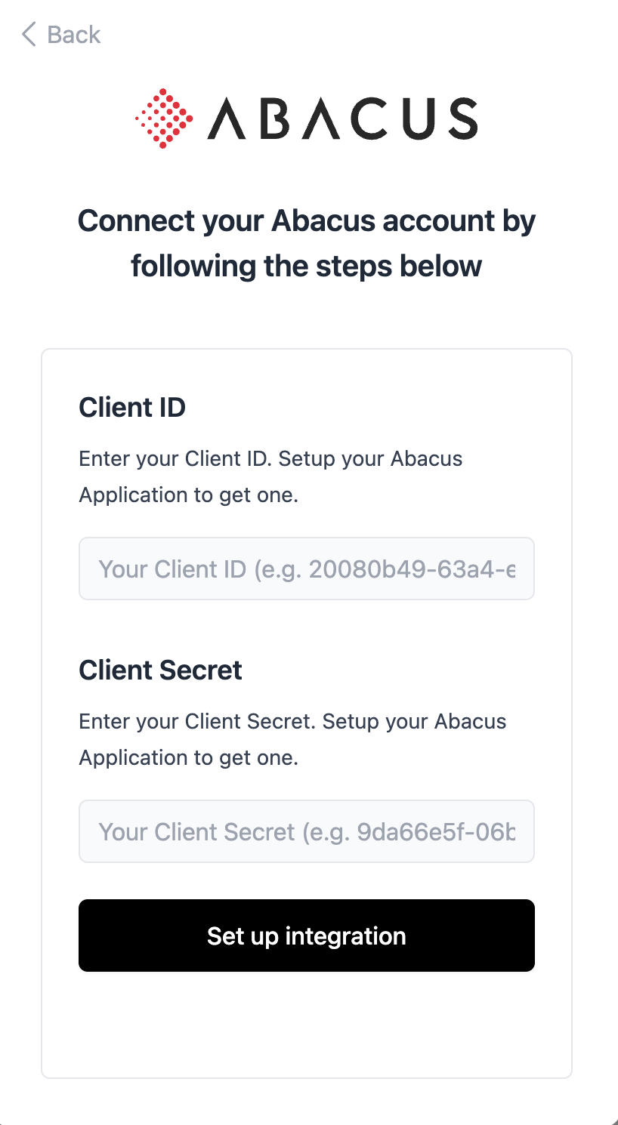Screen dimensions: 618x1125
Task: Click the Client Secret section heading
Action: click(160, 670)
